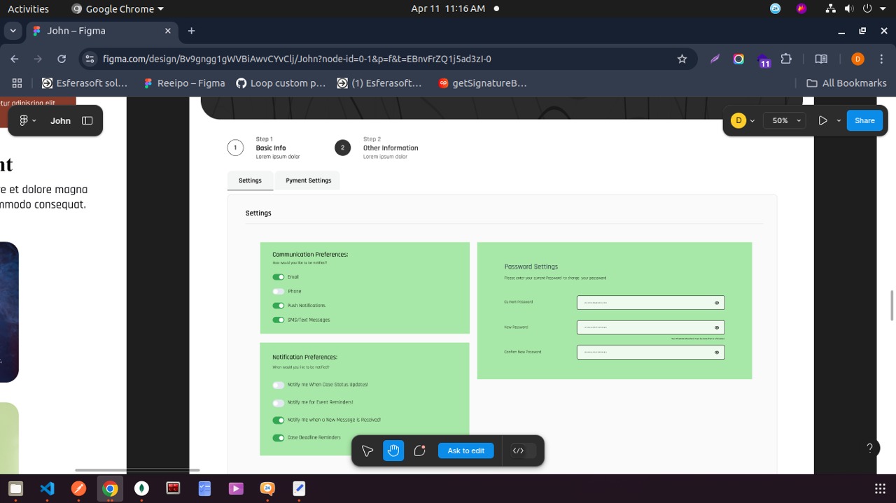
Task: Show password in Current Password field
Action: (x=717, y=303)
